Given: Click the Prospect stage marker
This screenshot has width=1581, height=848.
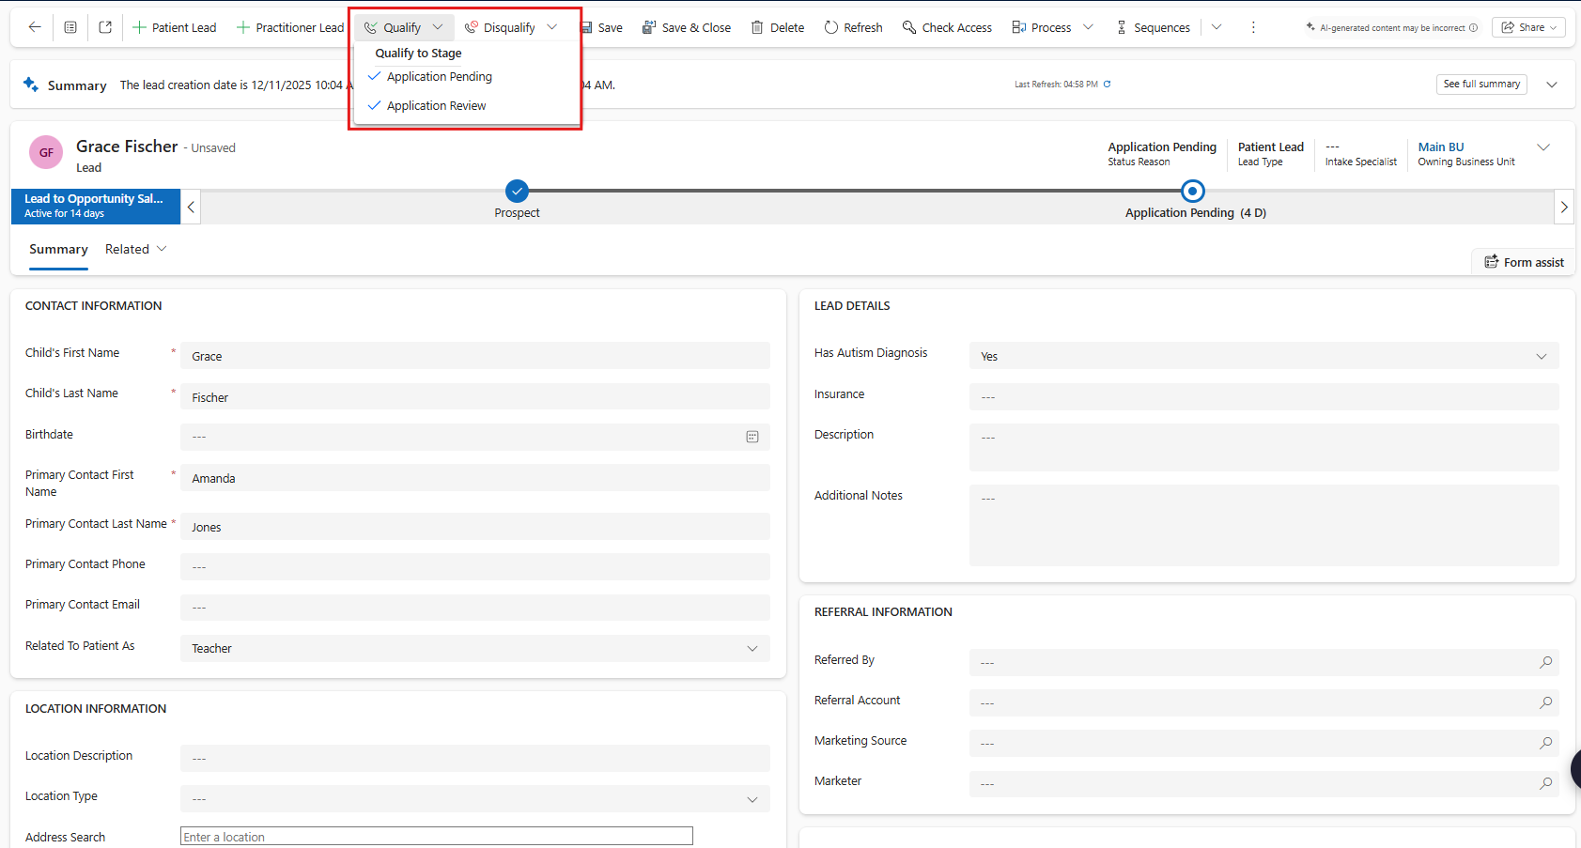Looking at the screenshot, I should (517, 192).
